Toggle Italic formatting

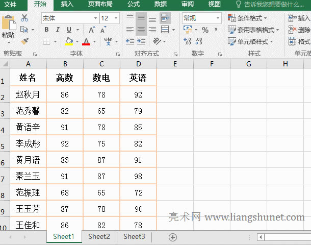57,30
